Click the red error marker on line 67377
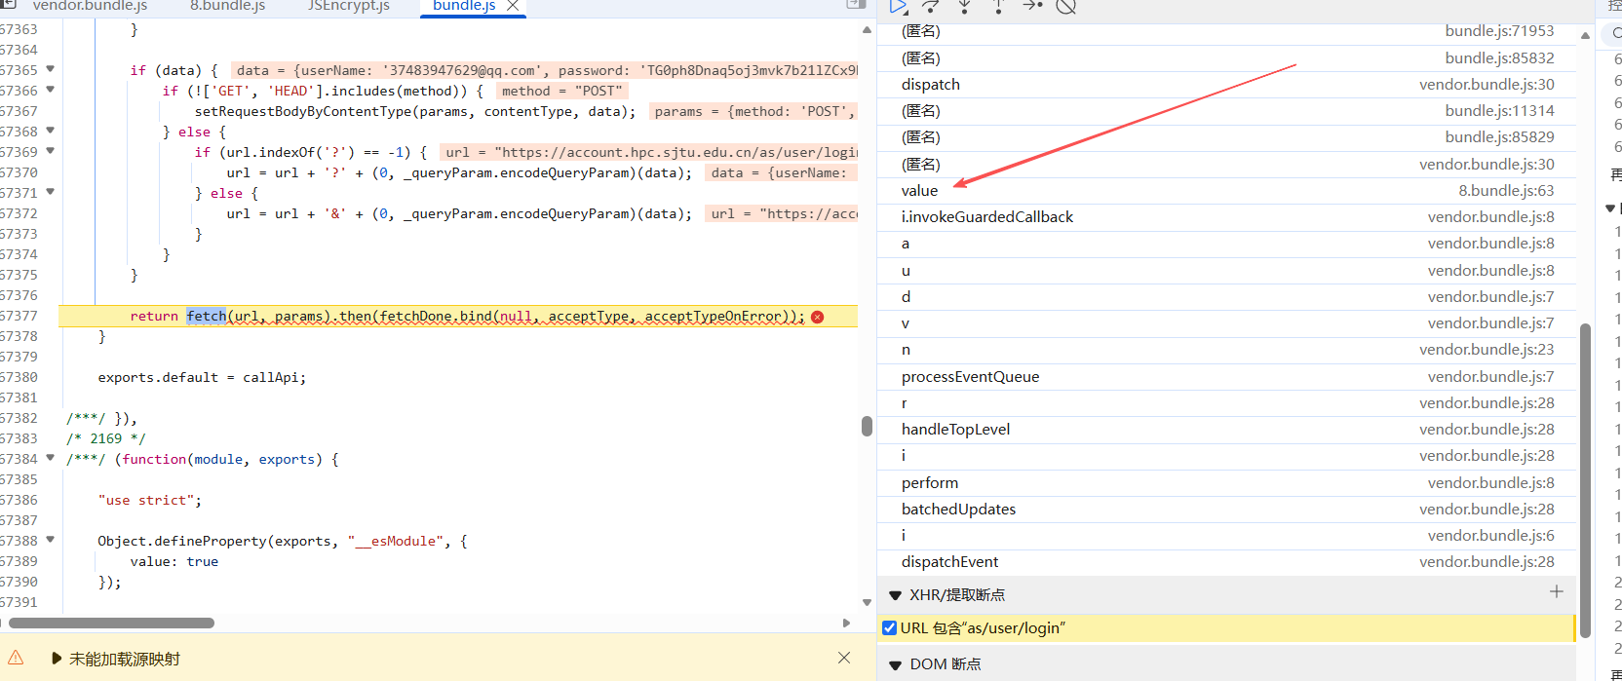The width and height of the screenshot is (1622, 681). tap(817, 317)
